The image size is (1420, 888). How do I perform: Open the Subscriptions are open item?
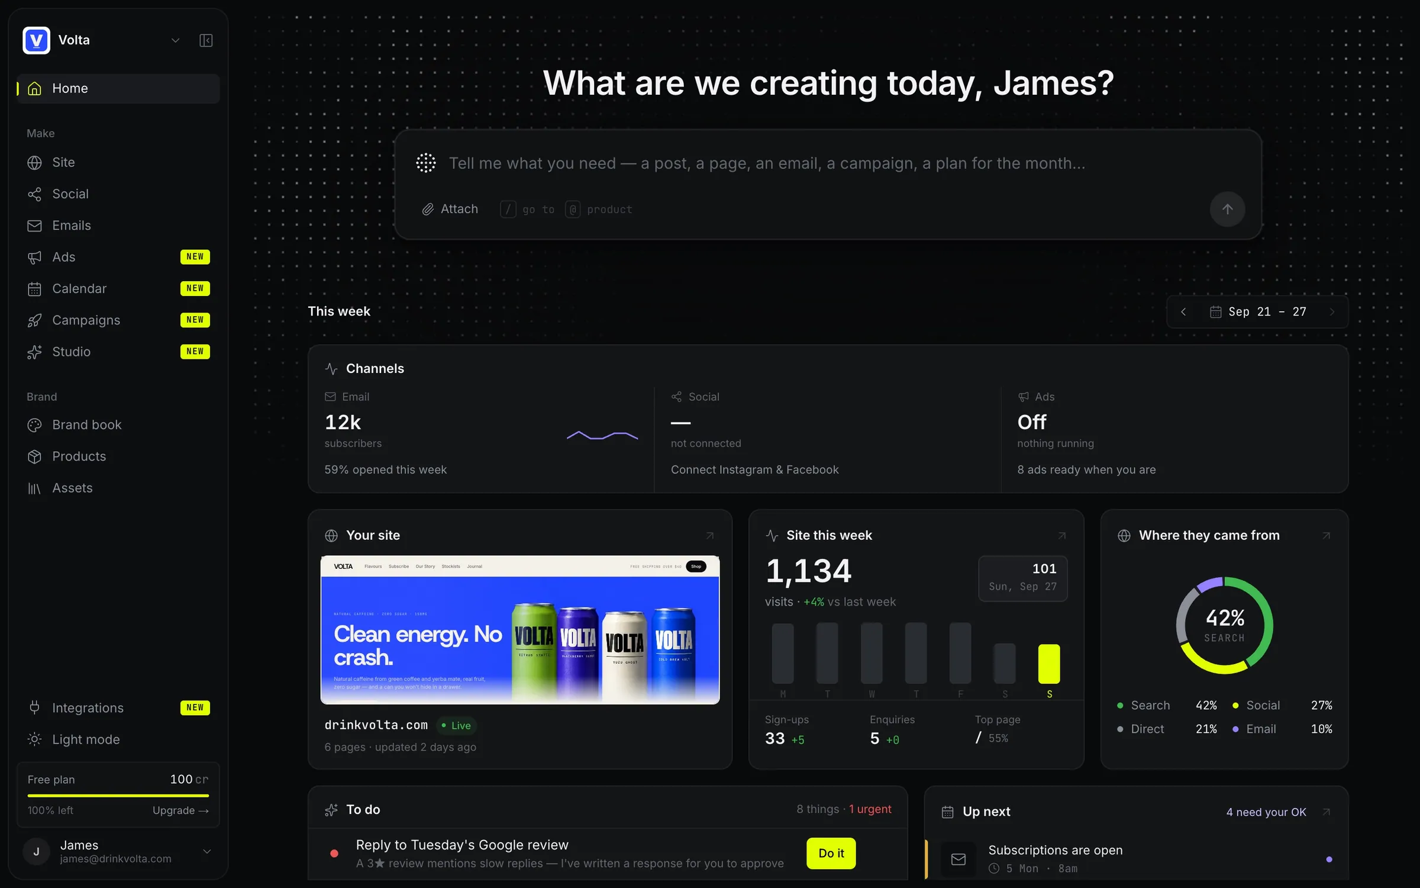click(1136, 859)
